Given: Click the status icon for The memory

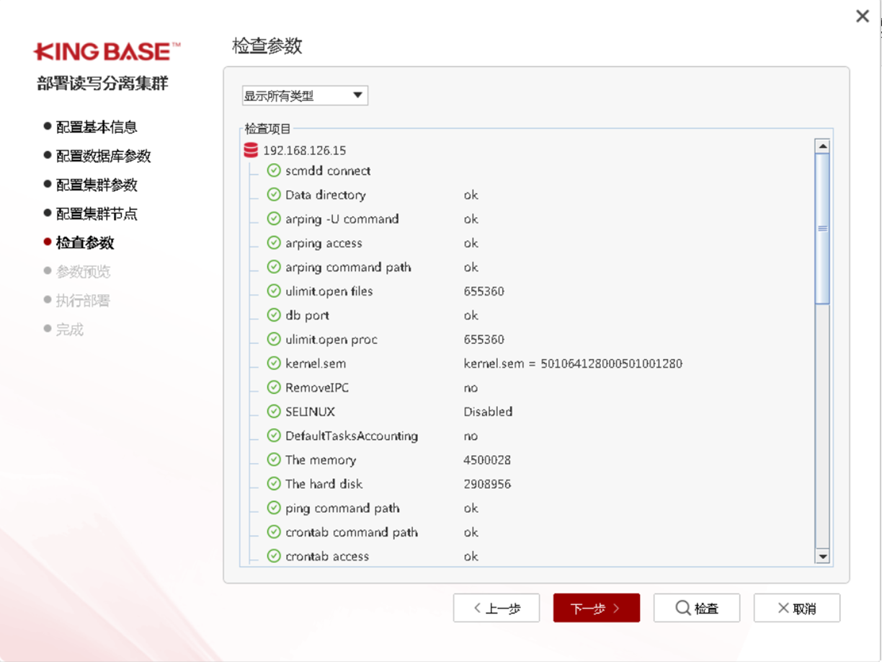Looking at the screenshot, I should 274,460.
